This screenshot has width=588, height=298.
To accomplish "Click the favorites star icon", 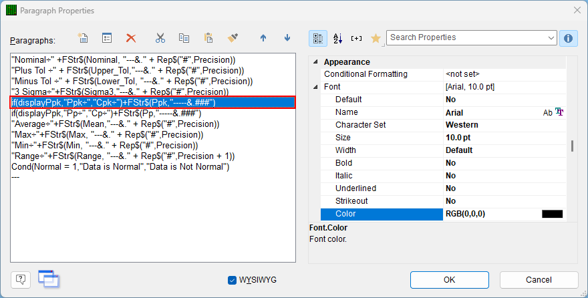I will tap(376, 38).
